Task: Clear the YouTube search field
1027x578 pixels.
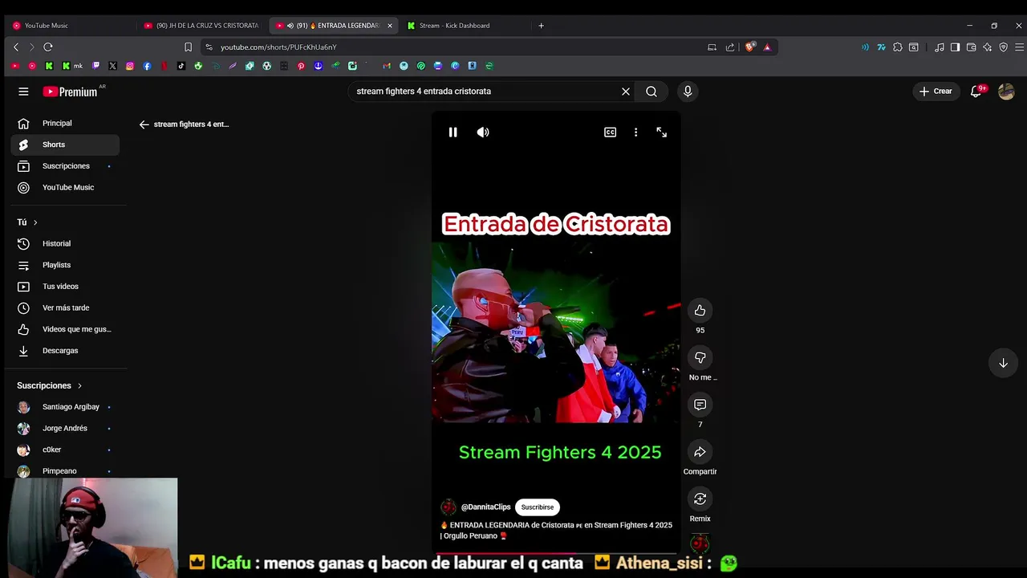Action: click(626, 92)
